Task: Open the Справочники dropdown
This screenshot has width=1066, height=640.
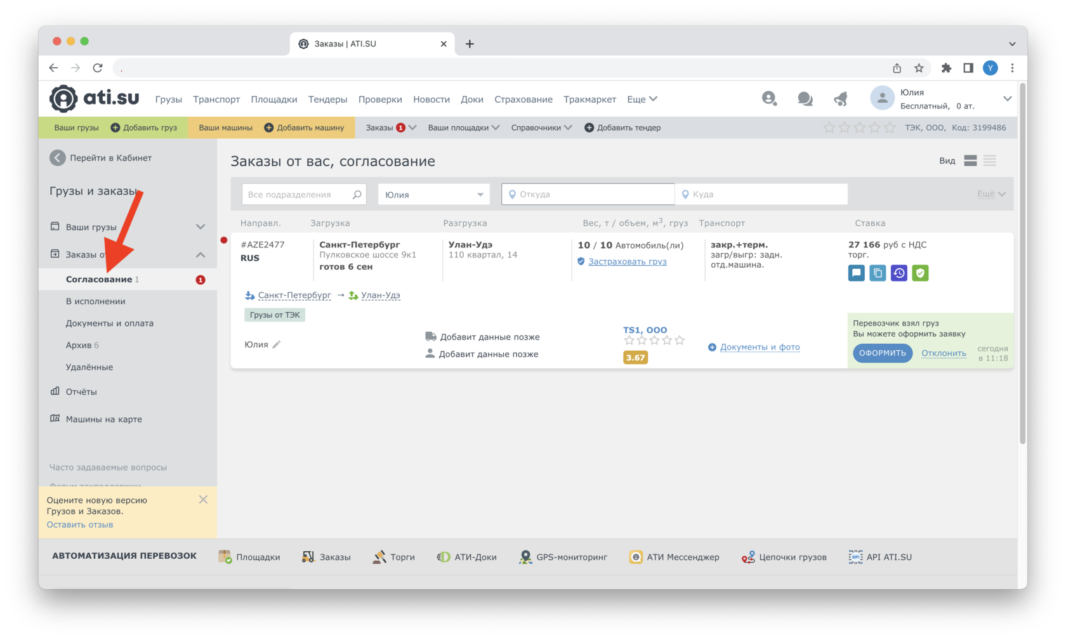Action: (542, 127)
